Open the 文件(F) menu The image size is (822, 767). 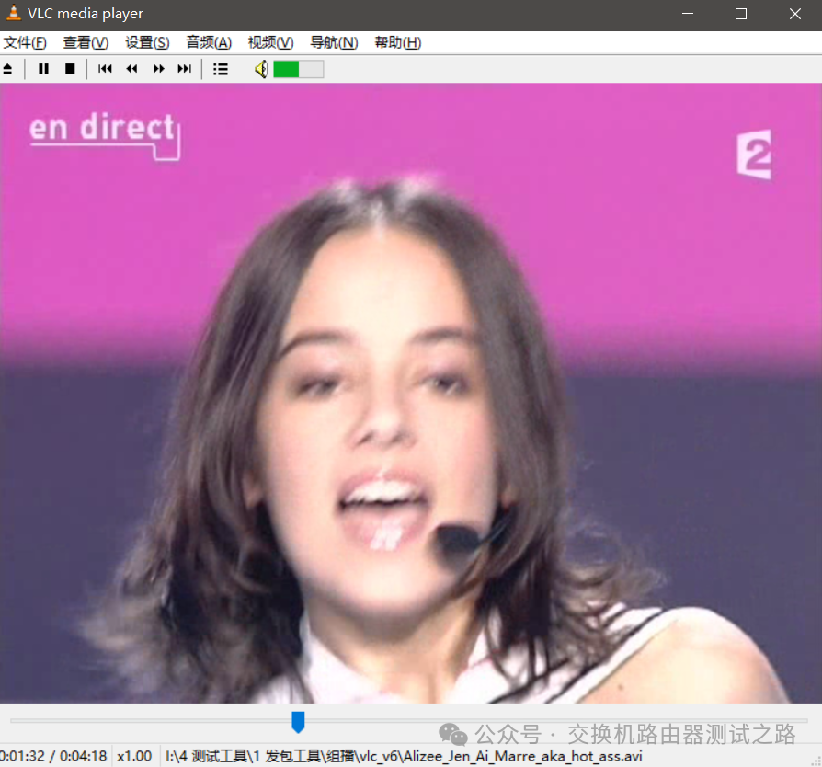click(x=25, y=42)
